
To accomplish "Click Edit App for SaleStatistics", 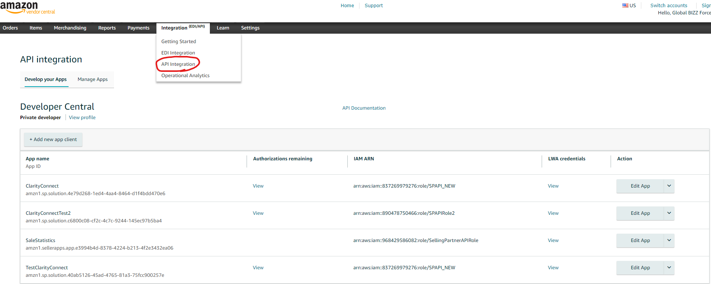I will point(640,241).
